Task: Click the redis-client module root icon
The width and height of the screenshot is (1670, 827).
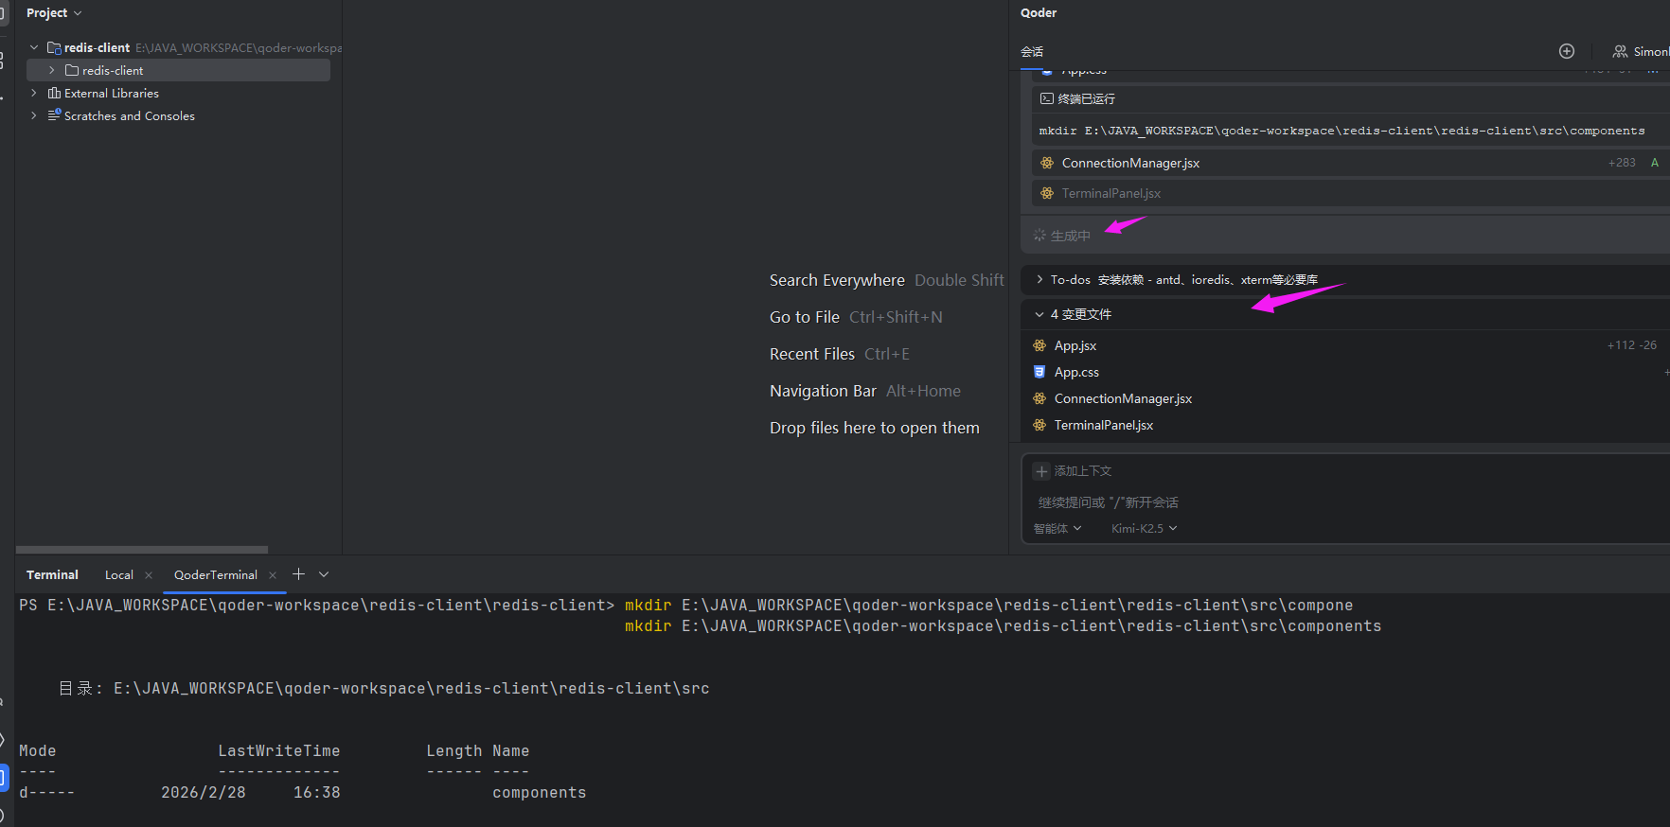Action: [54, 47]
